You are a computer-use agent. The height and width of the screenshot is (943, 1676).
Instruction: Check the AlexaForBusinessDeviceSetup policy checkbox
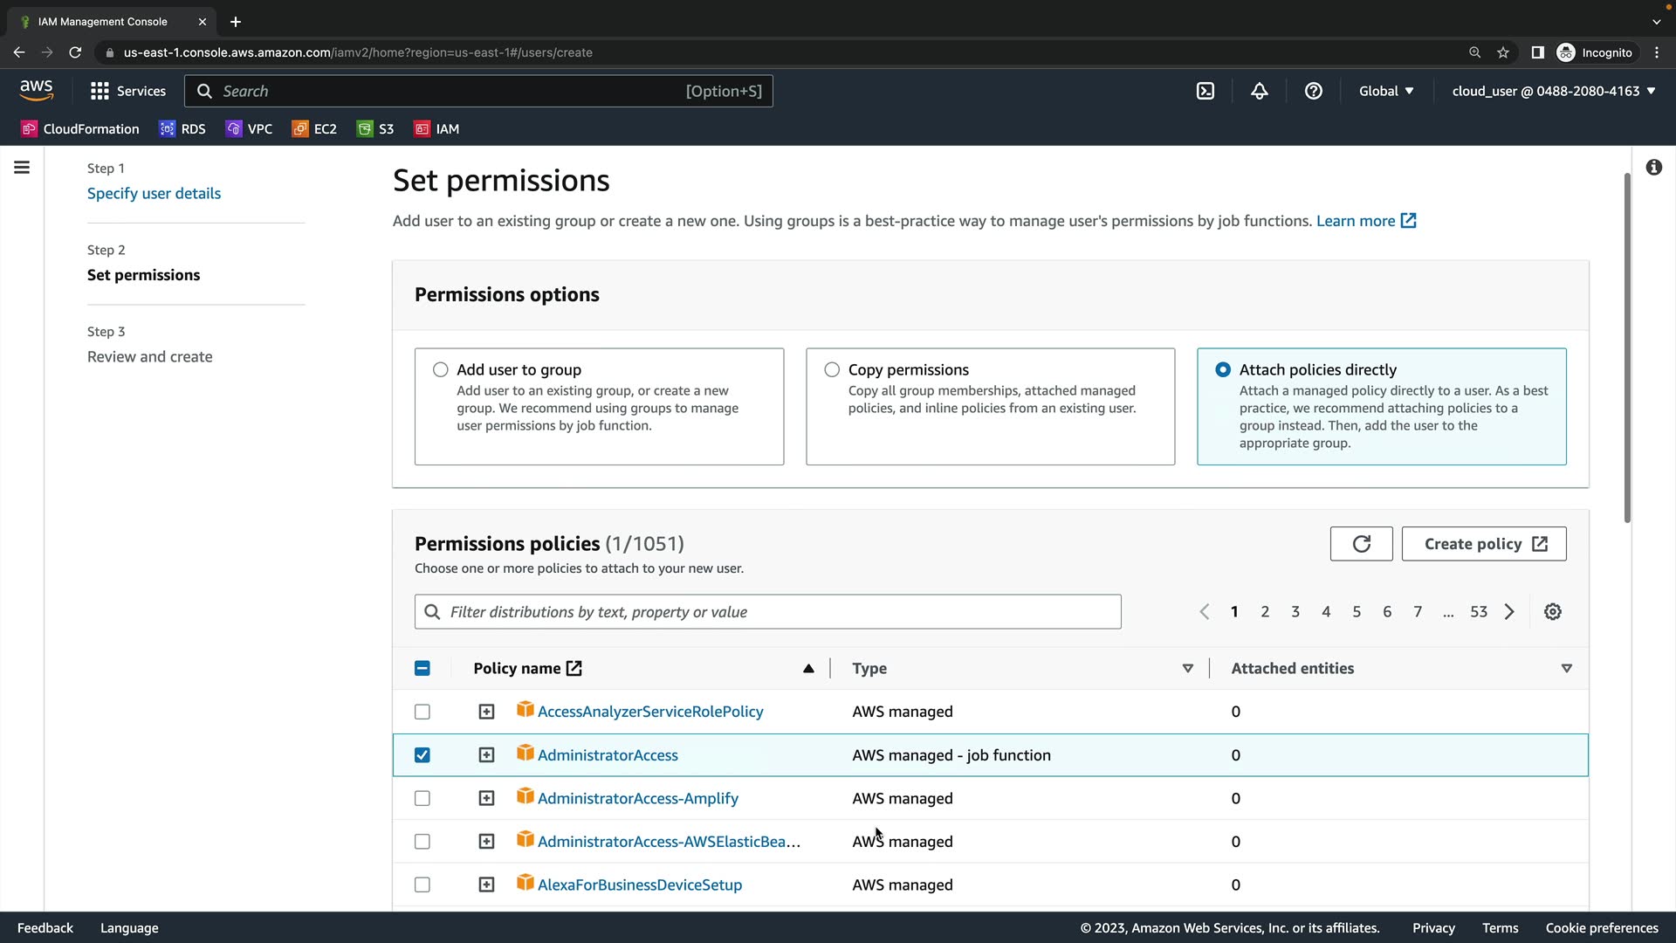[x=422, y=884]
